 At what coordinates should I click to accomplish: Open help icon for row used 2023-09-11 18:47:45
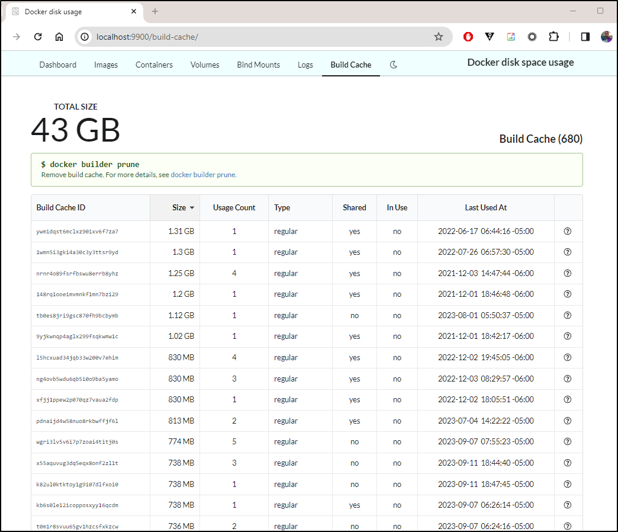pyautogui.click(x=568, y=484)
